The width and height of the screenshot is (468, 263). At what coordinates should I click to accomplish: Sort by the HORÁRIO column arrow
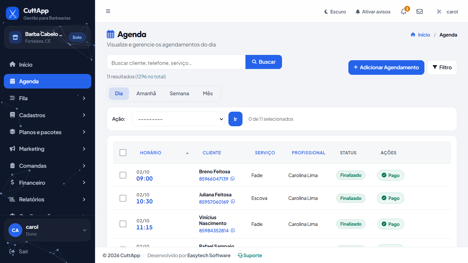[x=187, y=153]
